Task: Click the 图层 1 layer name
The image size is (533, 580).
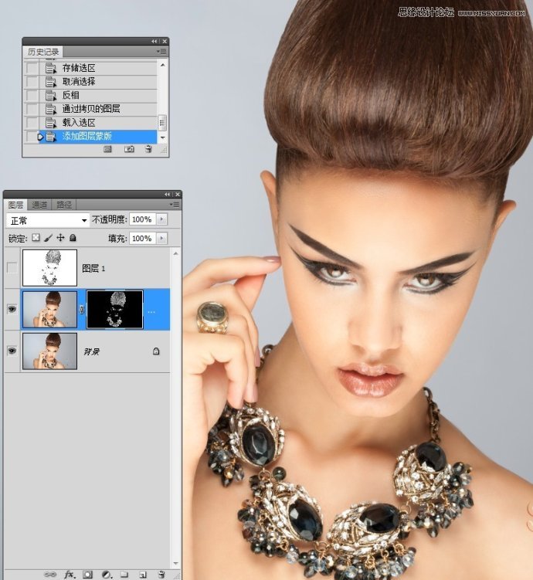Action: point(93,268)
